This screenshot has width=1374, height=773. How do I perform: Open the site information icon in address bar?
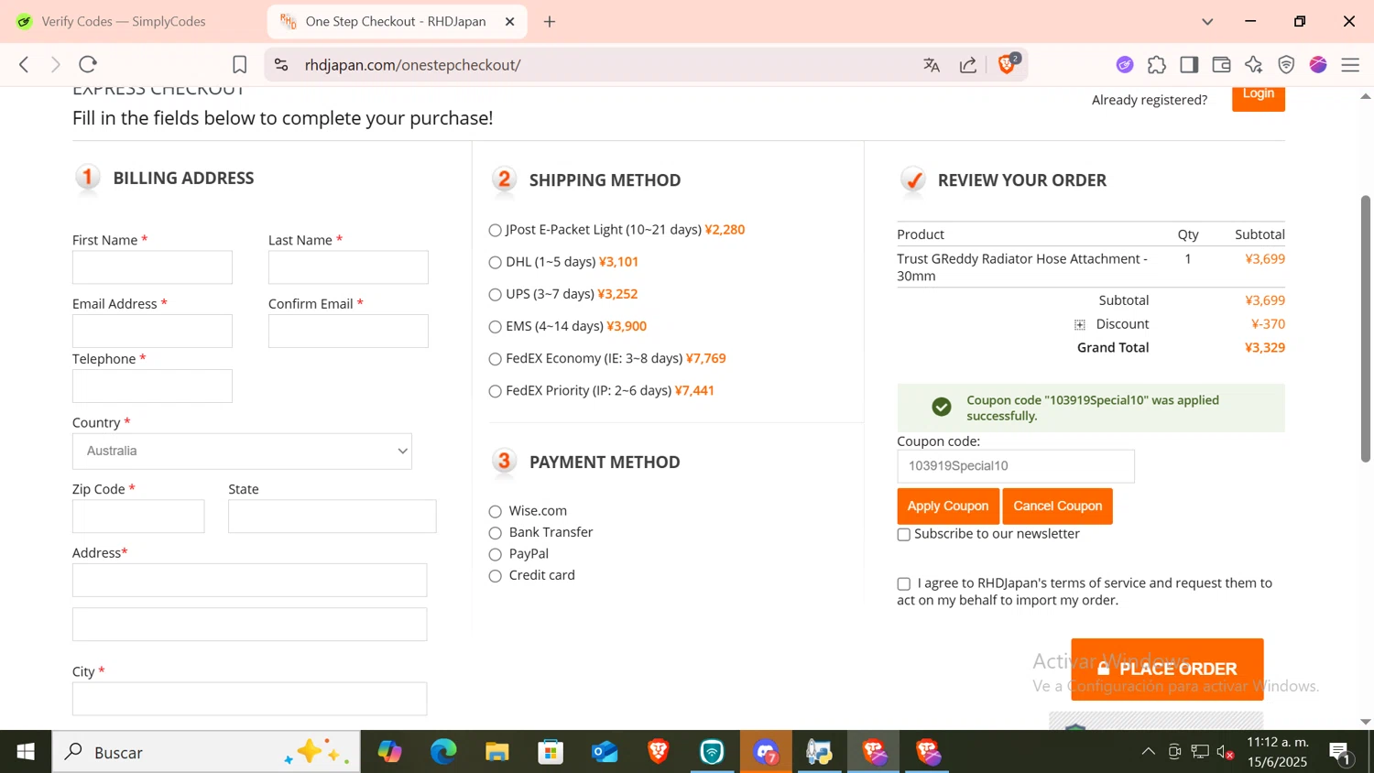(x=281, y=64)
